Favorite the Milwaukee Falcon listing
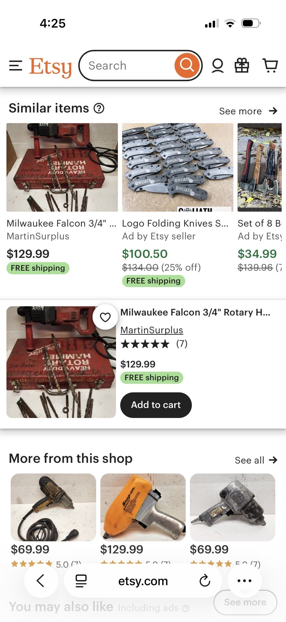 105,317
